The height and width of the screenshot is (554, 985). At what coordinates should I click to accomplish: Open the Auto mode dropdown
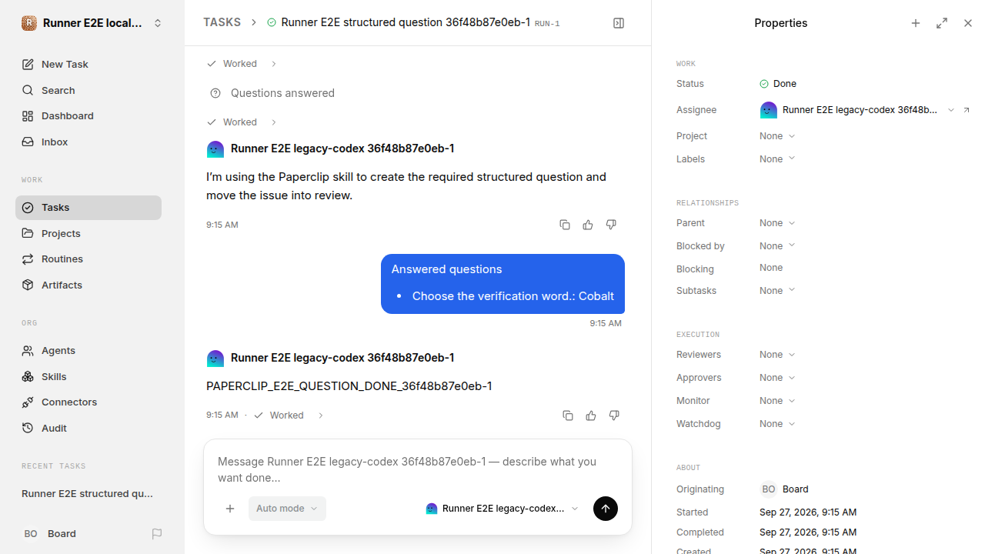click(287, 509)
